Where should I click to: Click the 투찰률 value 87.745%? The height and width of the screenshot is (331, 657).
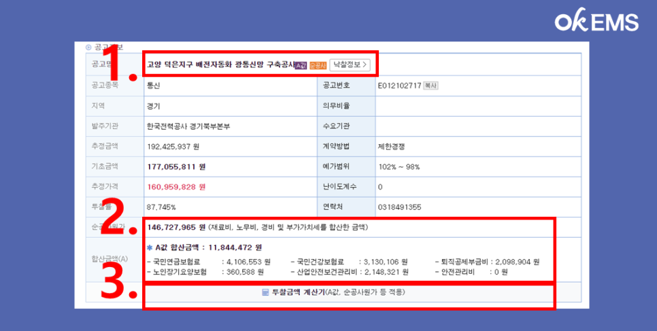[x=161, y=207]
